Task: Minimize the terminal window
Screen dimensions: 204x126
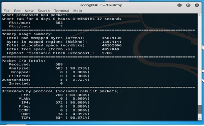Action: [x=179, y=5]
